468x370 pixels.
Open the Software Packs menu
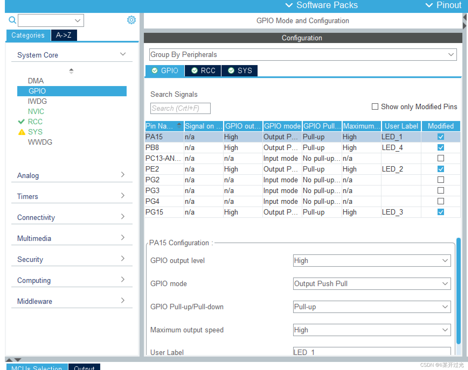click(x=322, y=5)
